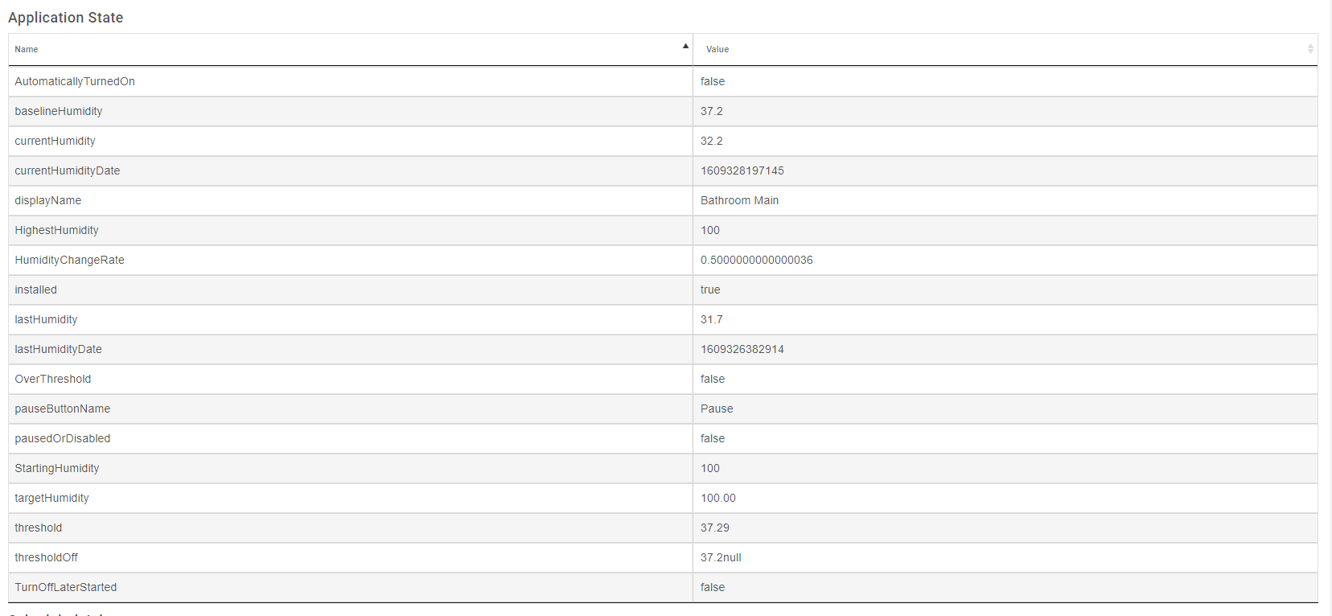Select the installed row name
1332x616 pixels.
point(35,290)
